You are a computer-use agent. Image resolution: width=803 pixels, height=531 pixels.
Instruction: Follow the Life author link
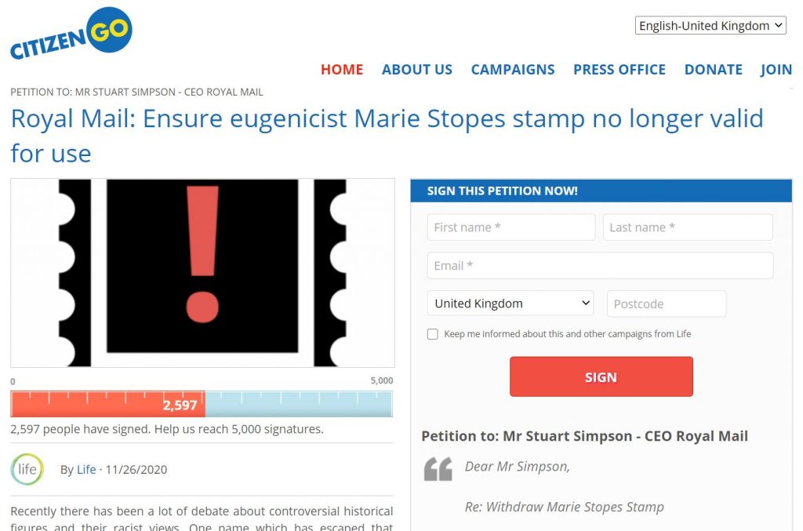click(86, 470)
